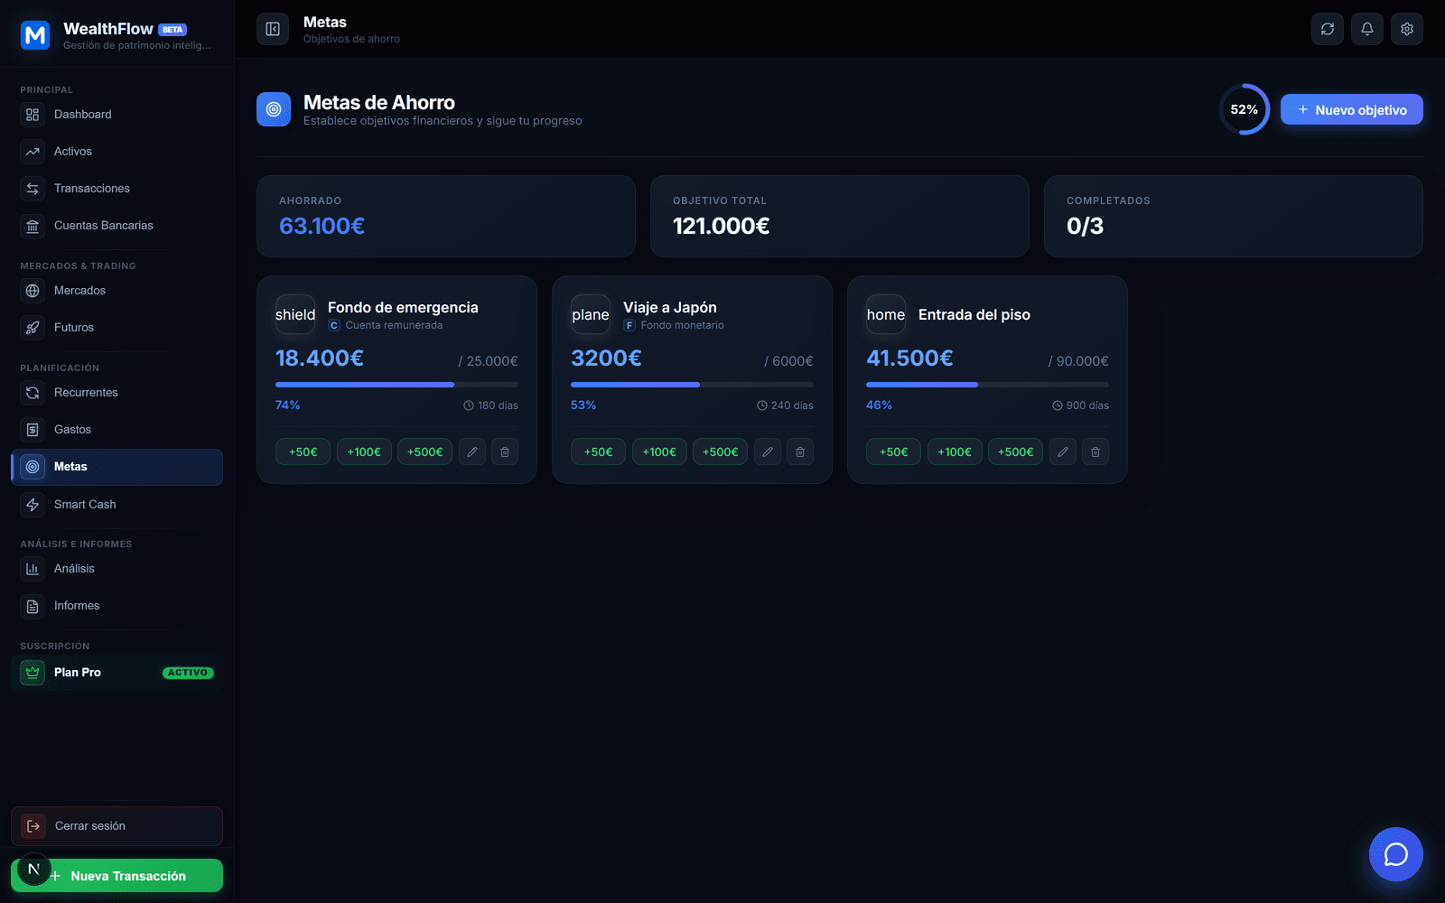The width and height of the screenshot is (1445, 903).
Task: Add +500€ to Viaje a Japón
Action: point(720,451)
